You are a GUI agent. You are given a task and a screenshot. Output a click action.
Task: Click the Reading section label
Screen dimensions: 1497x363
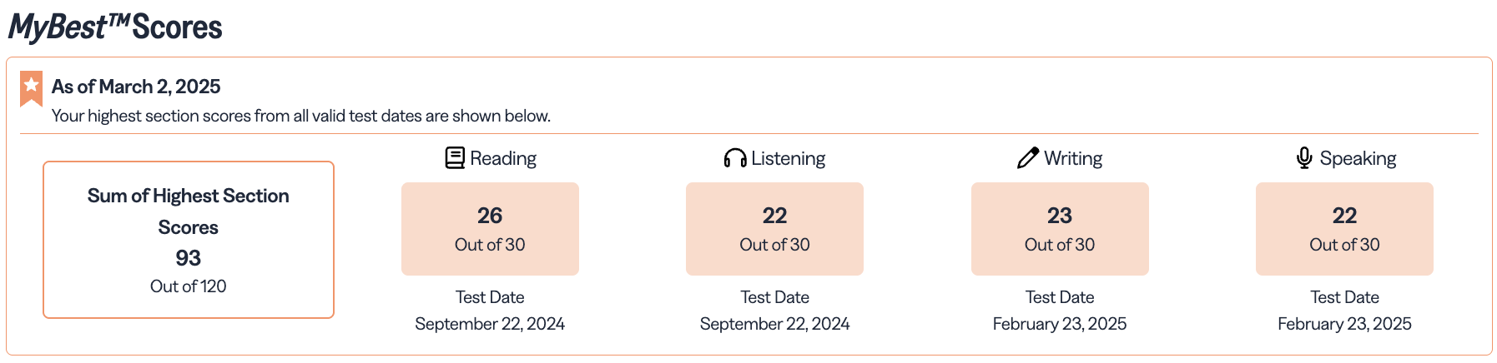click(x=503, y=158)
